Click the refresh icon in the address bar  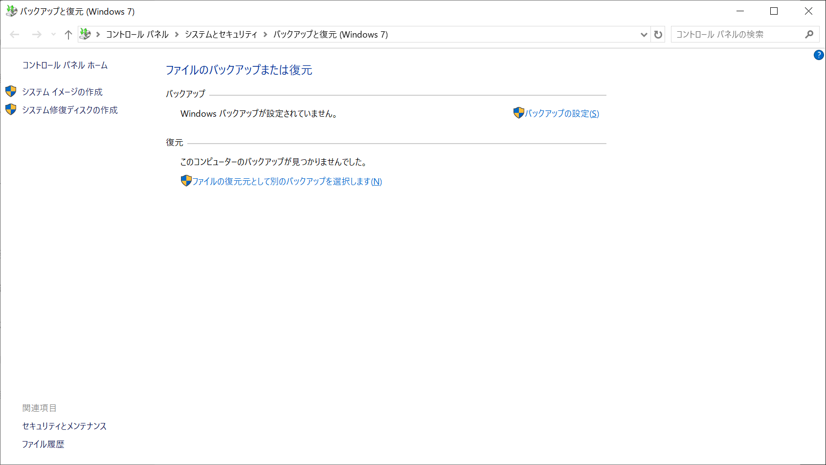coord(658,34)
